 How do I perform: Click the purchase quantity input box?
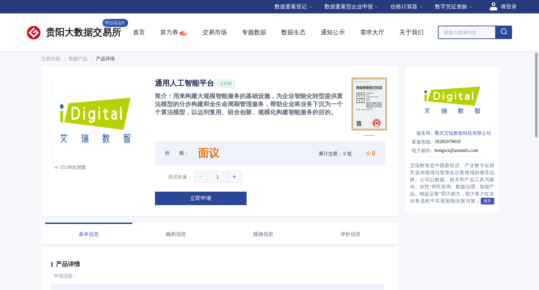[218, 177]
